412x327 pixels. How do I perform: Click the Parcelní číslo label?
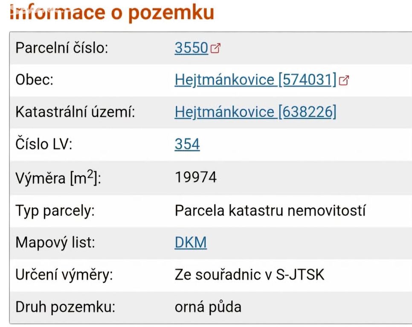point(62,48)
